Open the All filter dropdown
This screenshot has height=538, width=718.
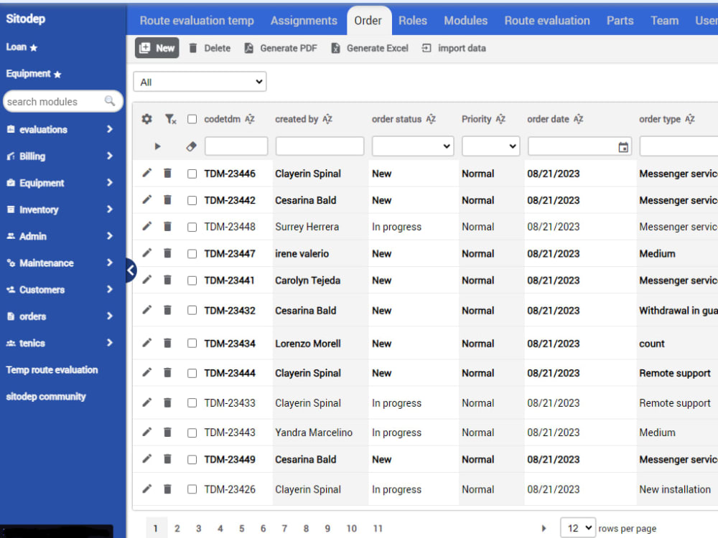click(x=200, y=82)
